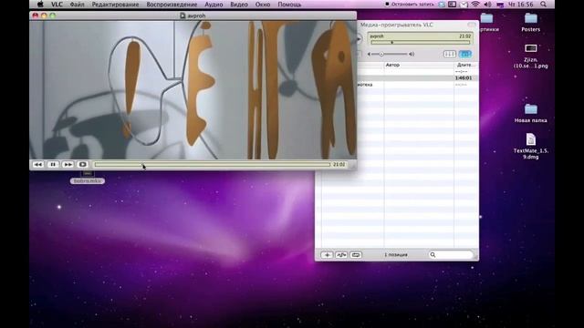Open the VLC application menu
This screenshot has width=584, height=328.
[x=57, y=5]
